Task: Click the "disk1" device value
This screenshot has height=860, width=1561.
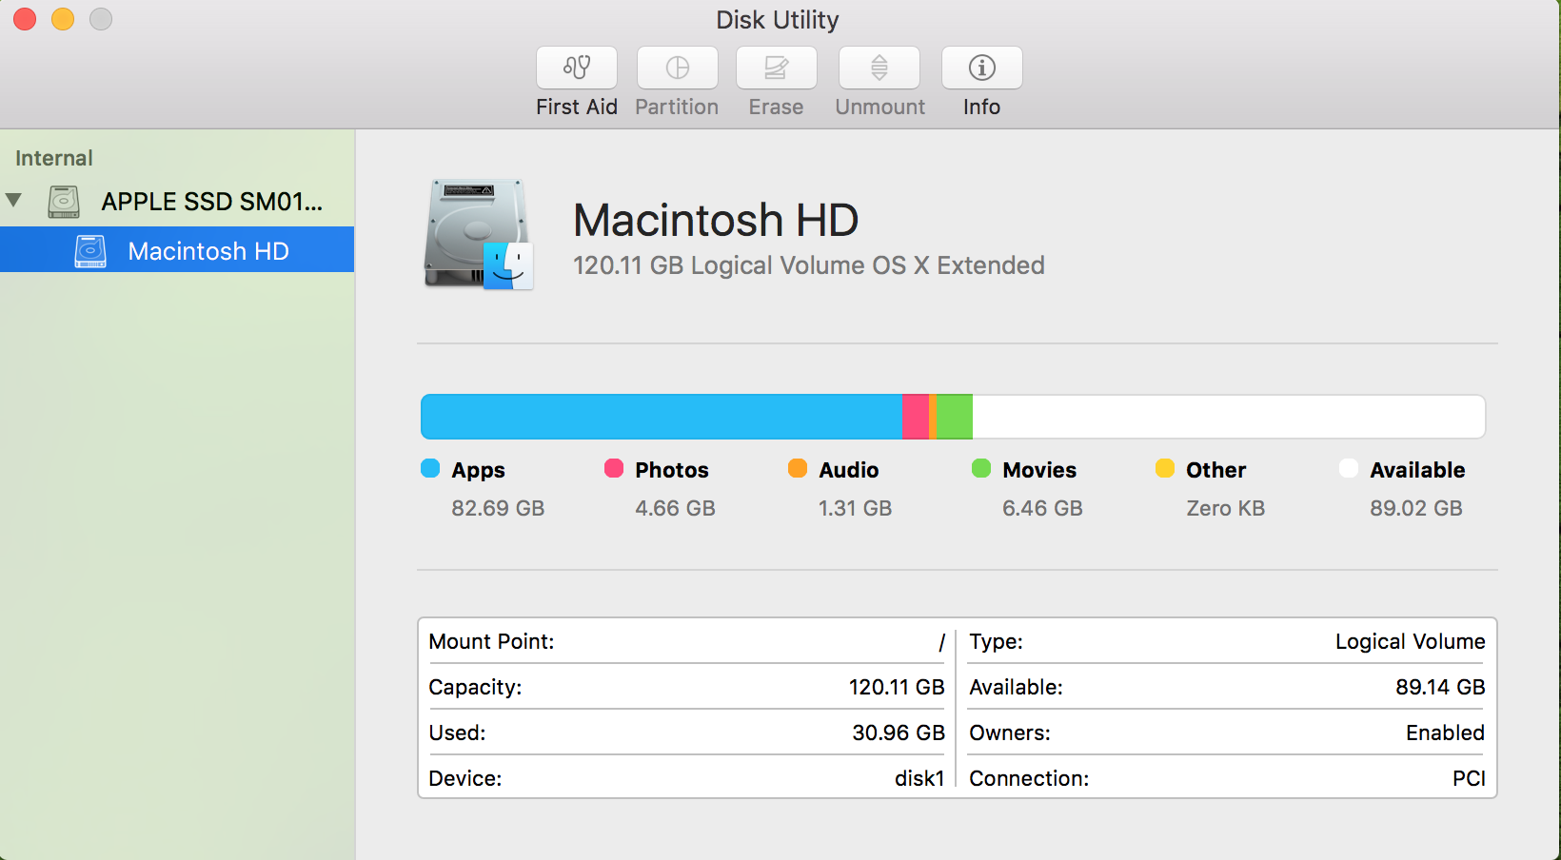Action: tap(919, 778)
